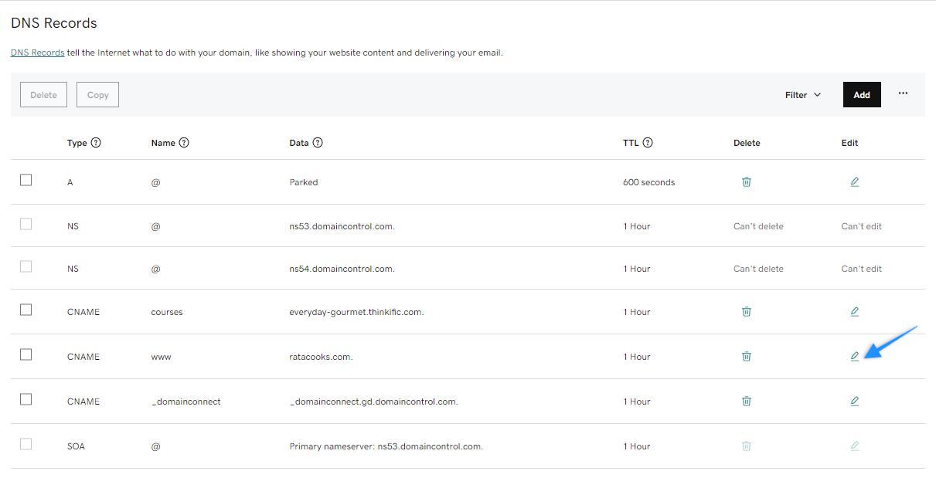
Task: Edit the courses CNAME record
Action: 854,311
